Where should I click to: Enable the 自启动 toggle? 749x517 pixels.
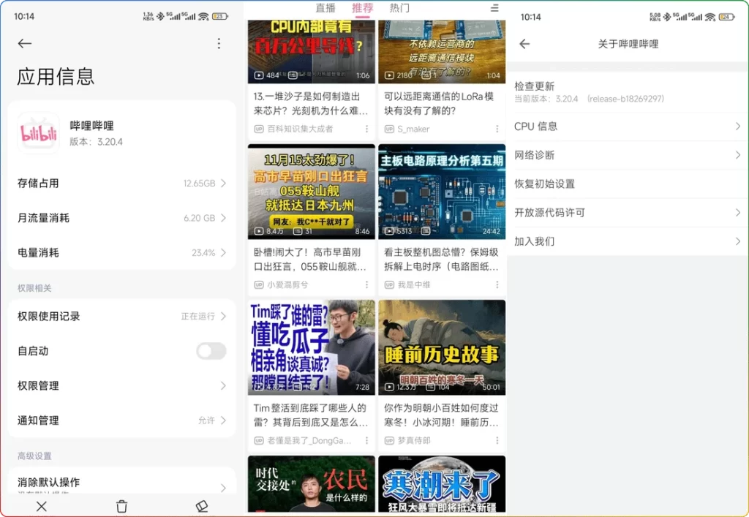click(211, 351)
